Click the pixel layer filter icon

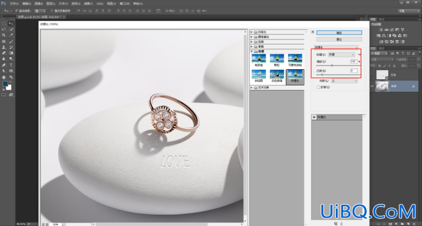[393, 53]
